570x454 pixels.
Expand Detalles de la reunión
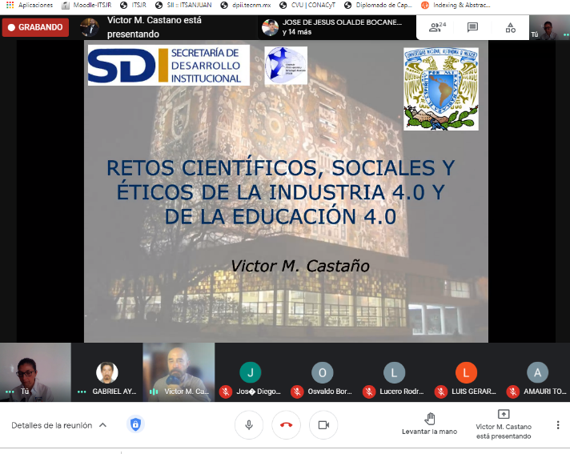(59, 425)
